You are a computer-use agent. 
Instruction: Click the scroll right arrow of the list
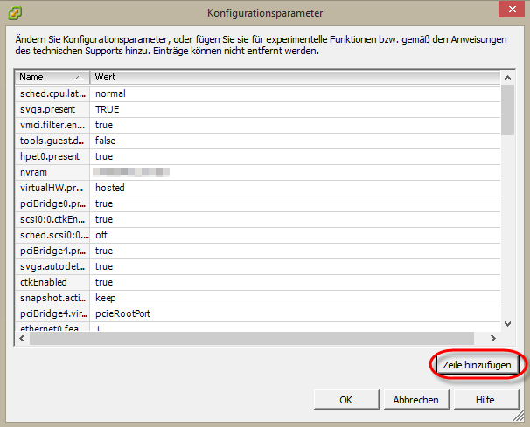(493, 338)
